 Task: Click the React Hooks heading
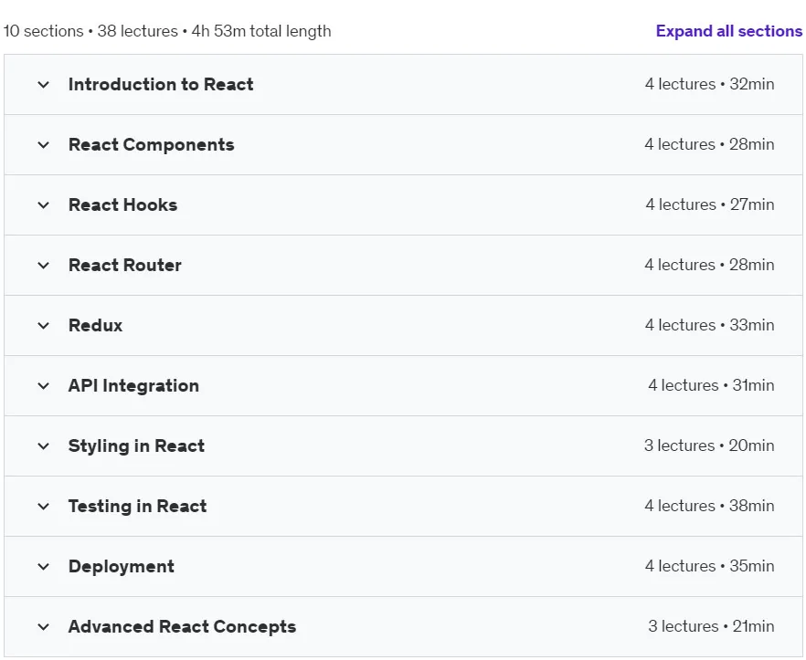[x=122, y=204]
